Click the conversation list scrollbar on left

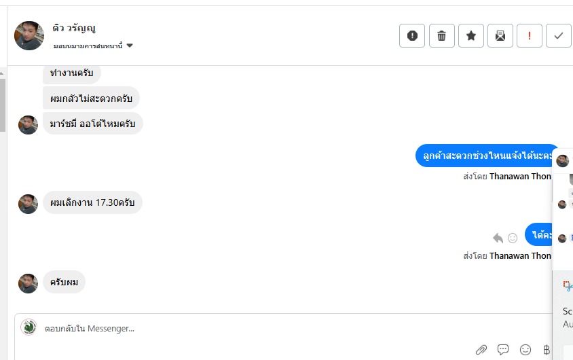coord(3,102)
